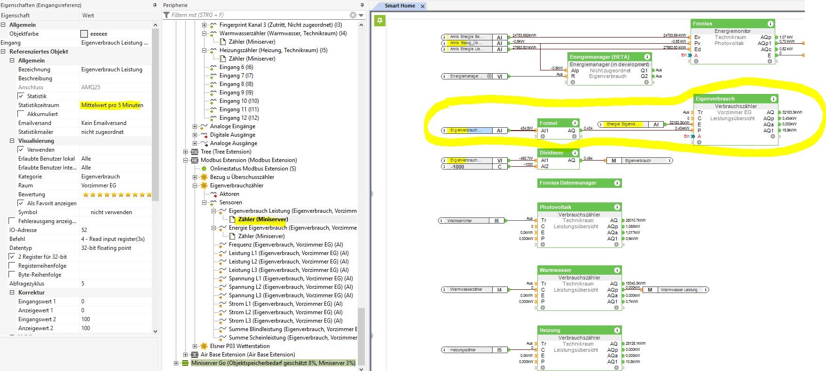
Task: Click info icon on Energiemanager (BETA) block
Action: coord(647,57)
